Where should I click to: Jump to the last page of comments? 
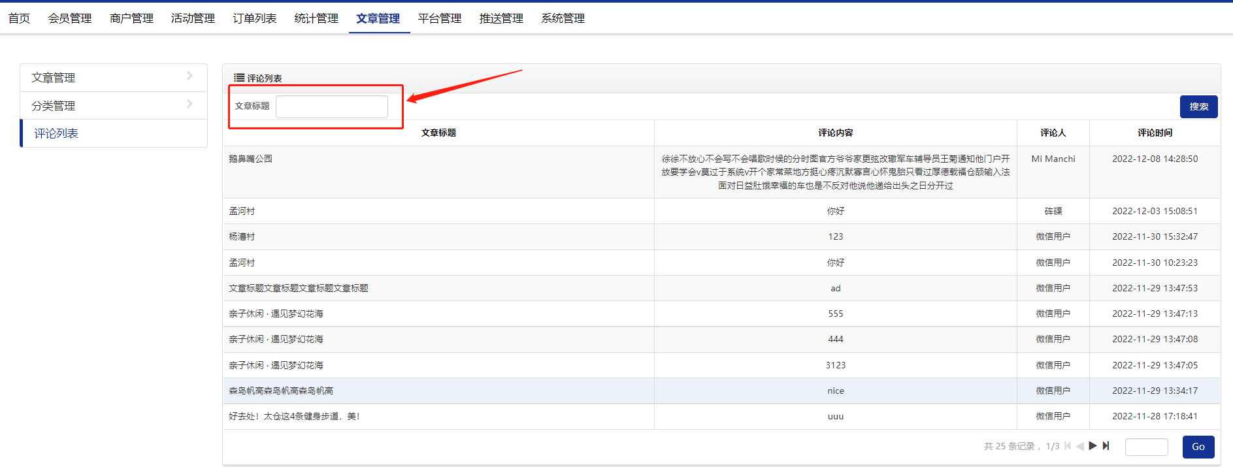coord(1106,446)
